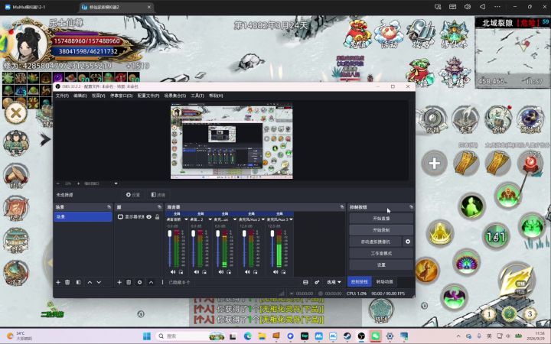551x344 pixels.
Task: Open the Help (H) menu in OBS
Action: tap(216, 96)
